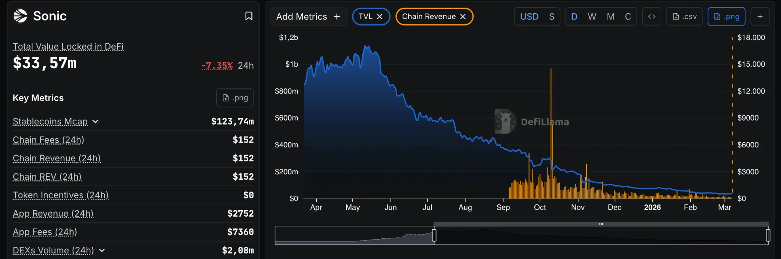The width and height of the screenshot is (781, 259).
Task: Click the bookmark icon next to Sonic
Action: (249, 16)
